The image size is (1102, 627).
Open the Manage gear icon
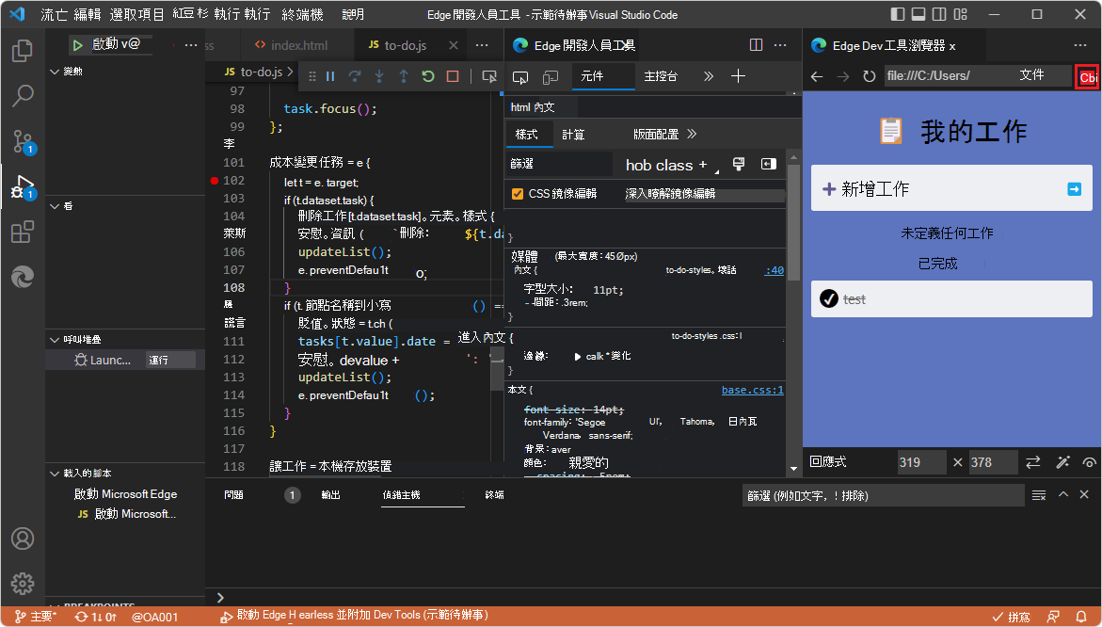click(x=23, y=583)
